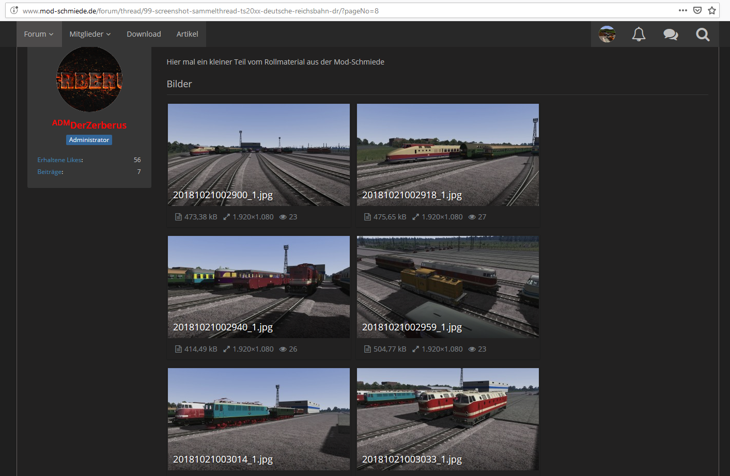The height and width of the screenshot is (476, 730).
Task: Open thumbnail 20181021002959_1.jpg
Action: click(x=448, y=287)
